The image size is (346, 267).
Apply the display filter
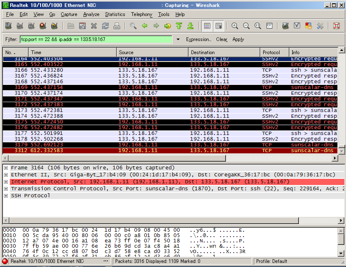238,39
